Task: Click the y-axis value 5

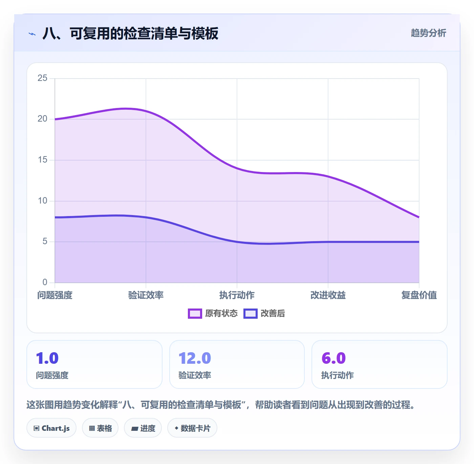Action: click(45, 241)
